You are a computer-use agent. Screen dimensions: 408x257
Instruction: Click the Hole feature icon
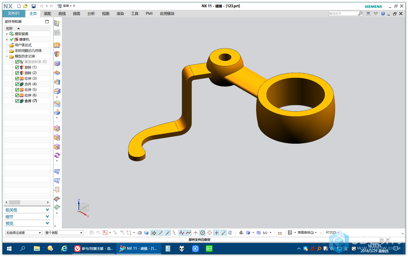click(57, 63)
